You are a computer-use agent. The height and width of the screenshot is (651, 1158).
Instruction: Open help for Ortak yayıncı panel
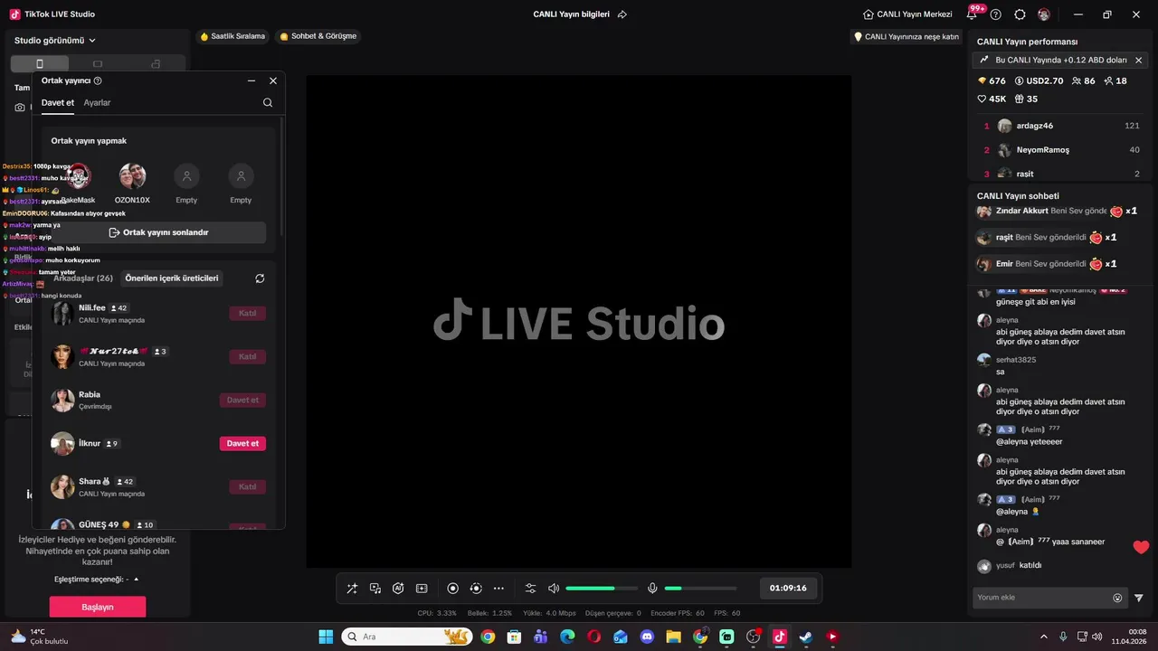(x=98, y=80)
